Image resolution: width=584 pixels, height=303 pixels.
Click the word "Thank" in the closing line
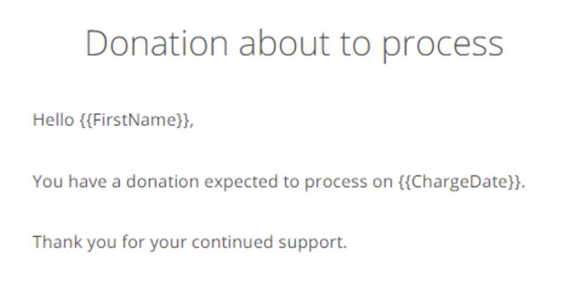pyautogui.click(x=57, y=242)
